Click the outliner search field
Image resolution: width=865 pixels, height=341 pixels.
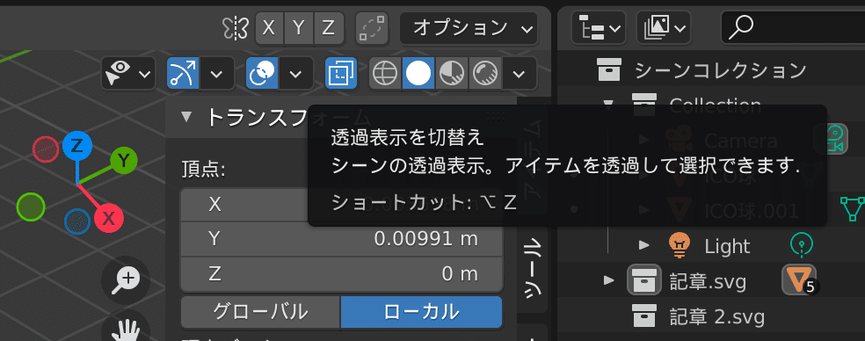[793, 27]
